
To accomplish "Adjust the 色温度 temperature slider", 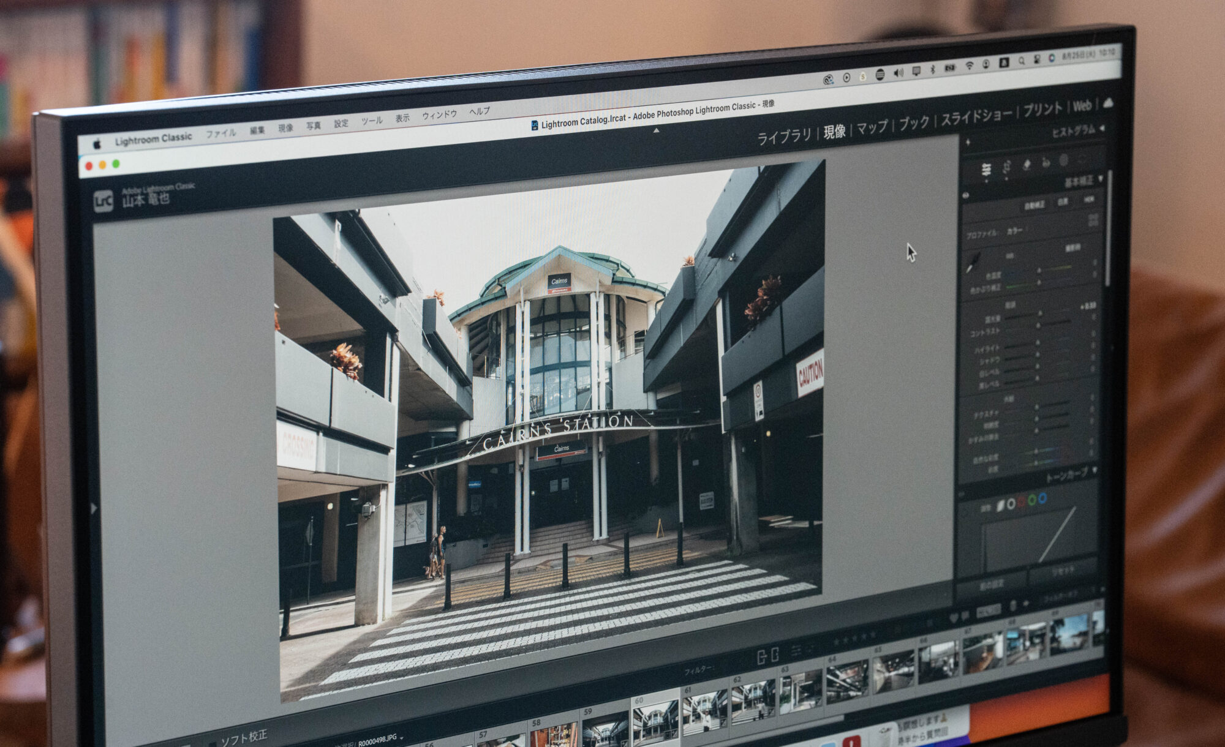I will coord(1039,271).
